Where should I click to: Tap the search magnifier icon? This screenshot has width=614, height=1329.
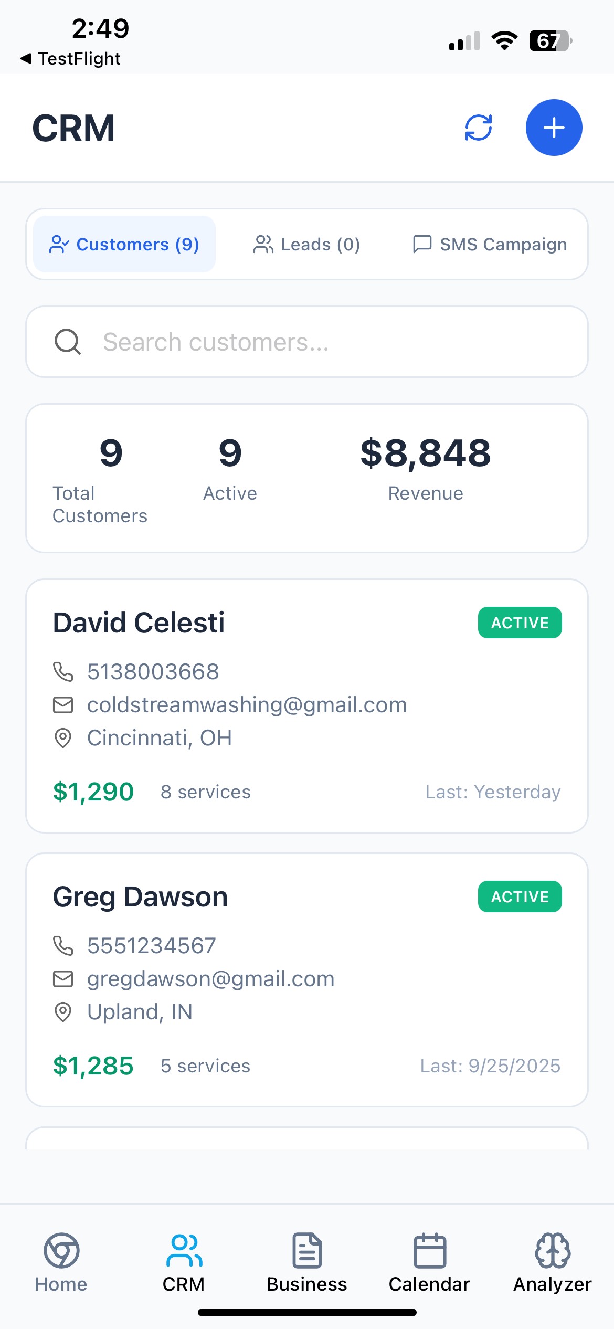(x=68, y=342)
